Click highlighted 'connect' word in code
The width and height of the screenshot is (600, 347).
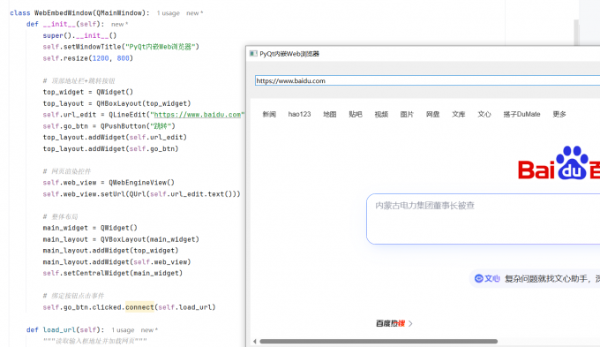(x=139, y=307)
